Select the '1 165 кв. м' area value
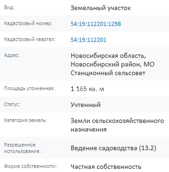The height and width of the screenshot is (172, 169). pos(87,89)
